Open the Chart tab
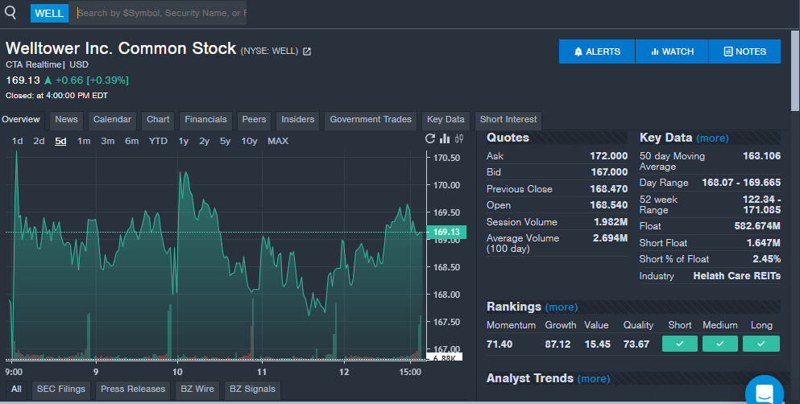 pyautogui.click(x=158, y=120)
